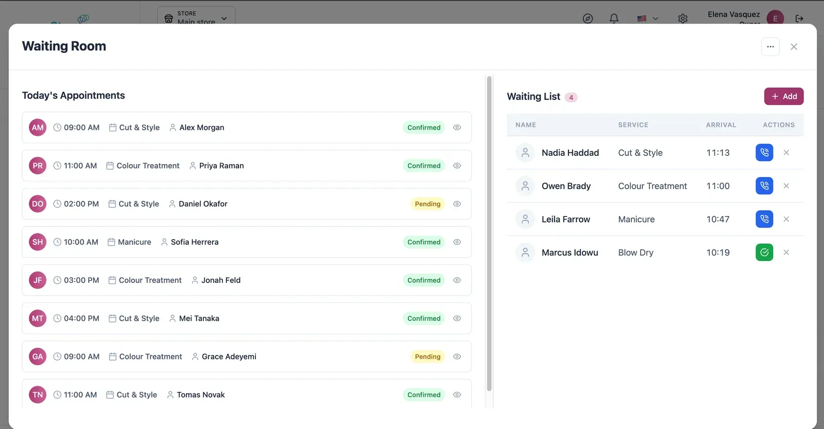Click the Pending badge for Grace Adeyemi

tap(427, 356)
